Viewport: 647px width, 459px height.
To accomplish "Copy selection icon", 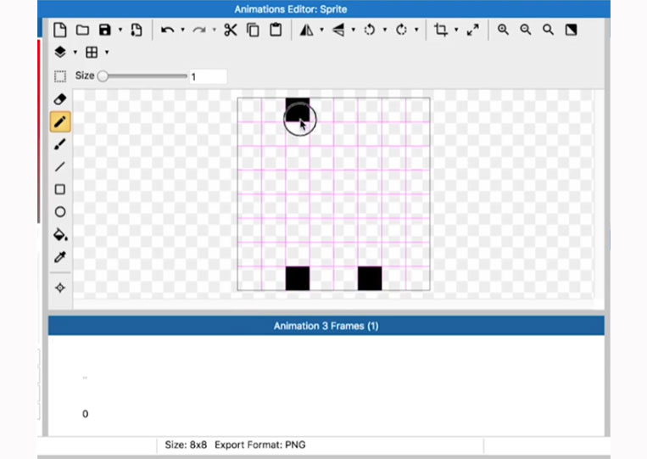I will (x=253, y=30).
